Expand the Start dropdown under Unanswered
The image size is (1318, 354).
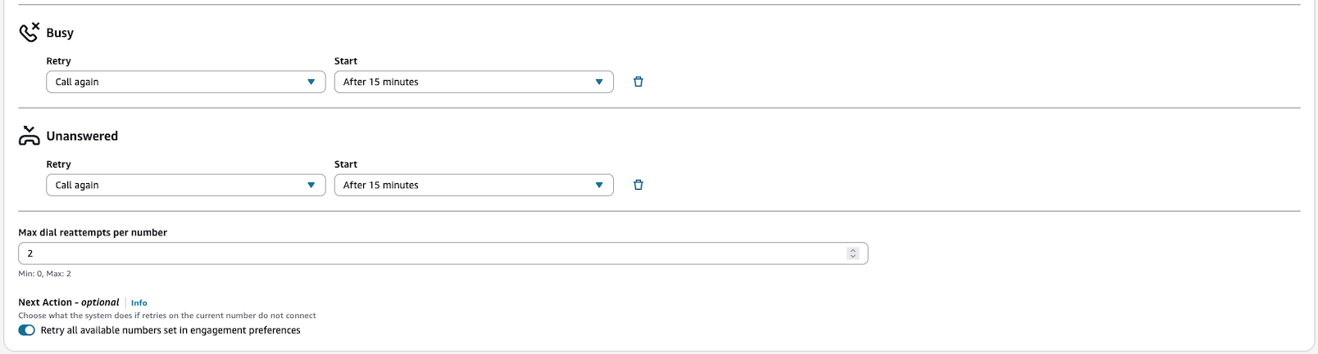[473, 185]
